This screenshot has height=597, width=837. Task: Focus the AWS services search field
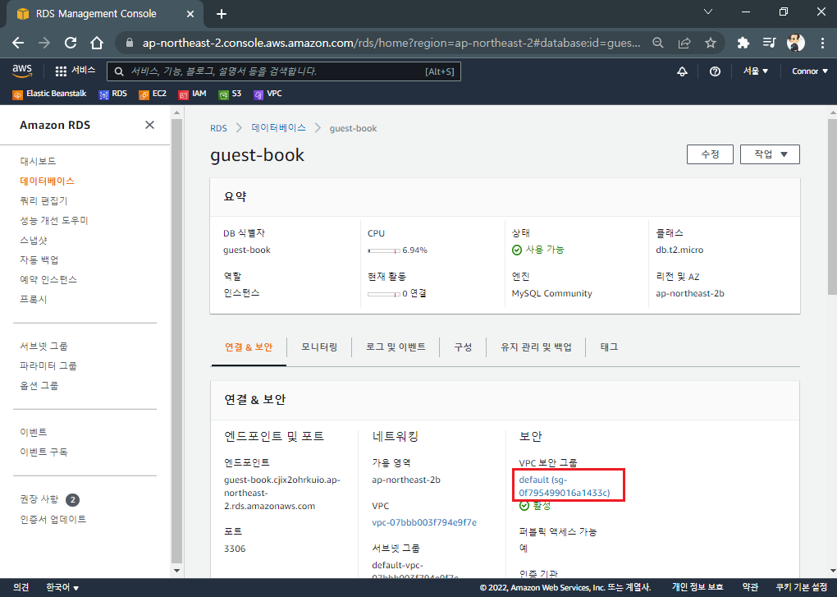[283, 71]
